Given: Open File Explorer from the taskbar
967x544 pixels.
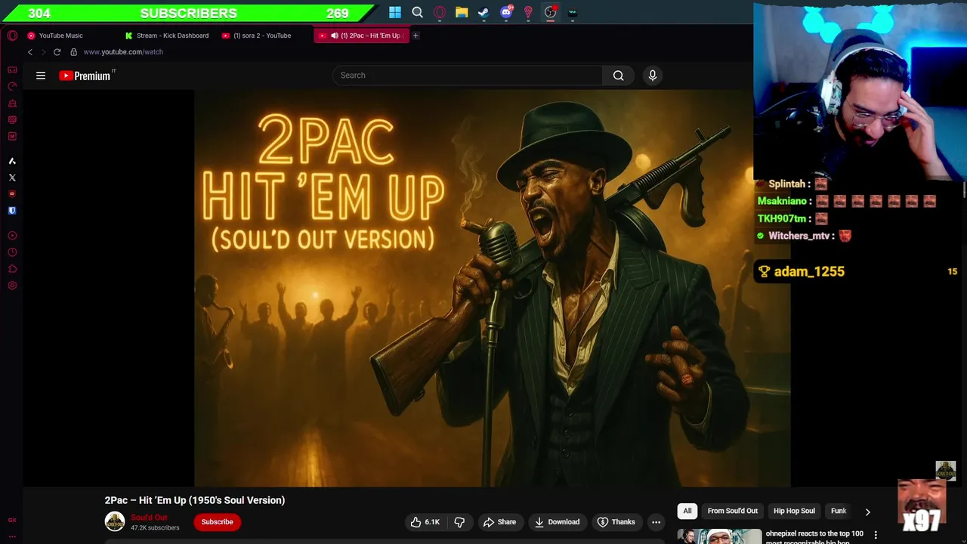Looking at the screenshot, I should click(x=462, y=12).
